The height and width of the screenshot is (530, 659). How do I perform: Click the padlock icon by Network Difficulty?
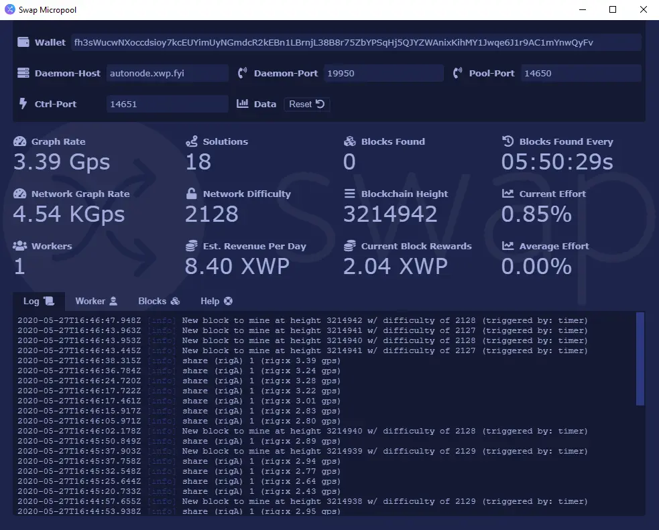click(x=192, y=194)
